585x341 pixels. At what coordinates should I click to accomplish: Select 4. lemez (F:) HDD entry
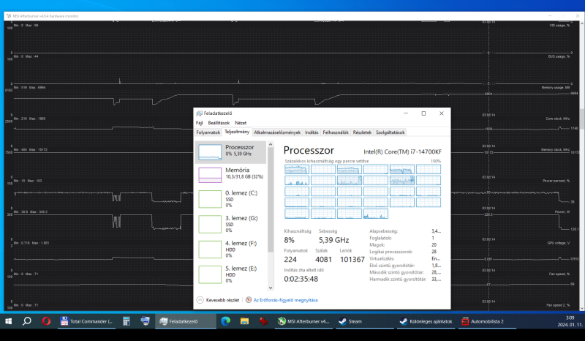pos(230,249)
